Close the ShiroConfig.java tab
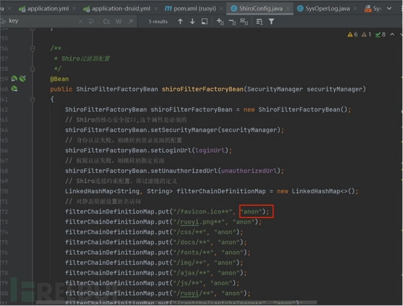This screenshot has height=306, width=403. coord(288,9)
